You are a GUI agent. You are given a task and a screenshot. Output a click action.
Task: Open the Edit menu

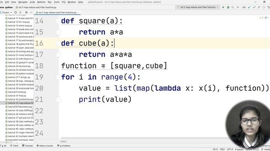point(7,2)
